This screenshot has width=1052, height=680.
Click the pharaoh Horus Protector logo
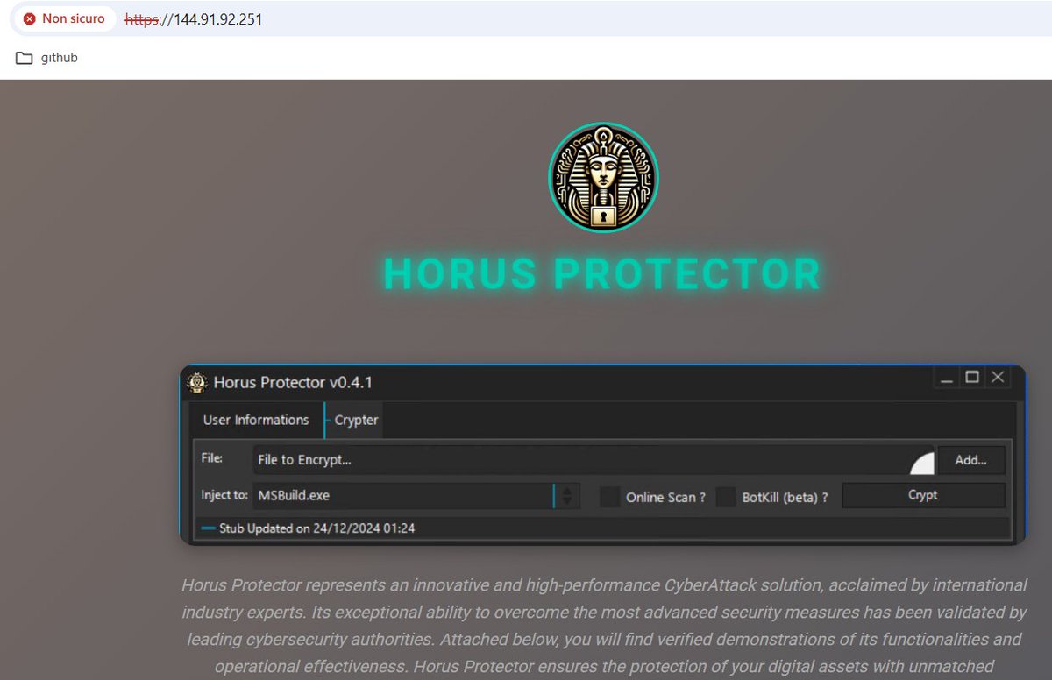pyautogui.click(x=603, y=178)
